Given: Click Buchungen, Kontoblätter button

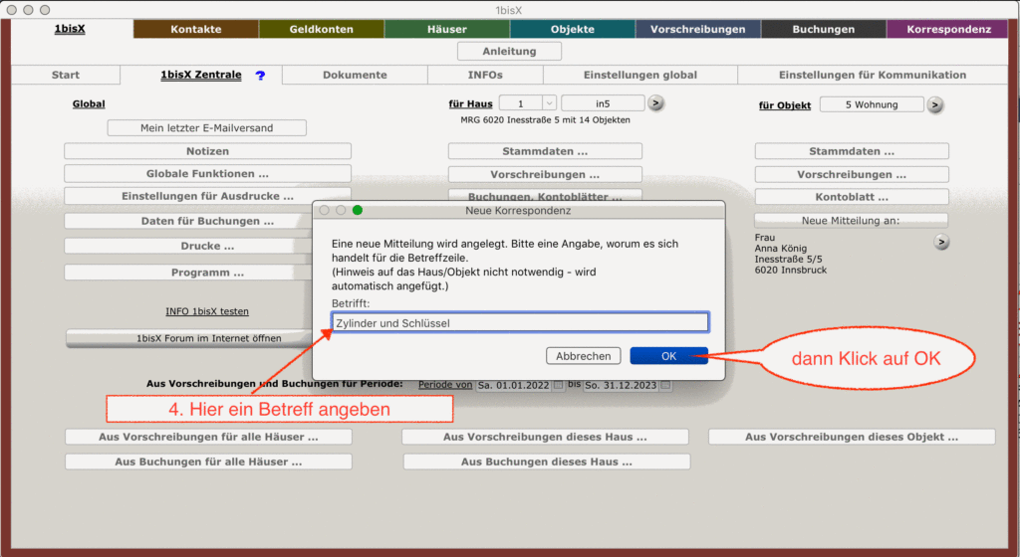Looking at the screenshot, I should 545,195.
